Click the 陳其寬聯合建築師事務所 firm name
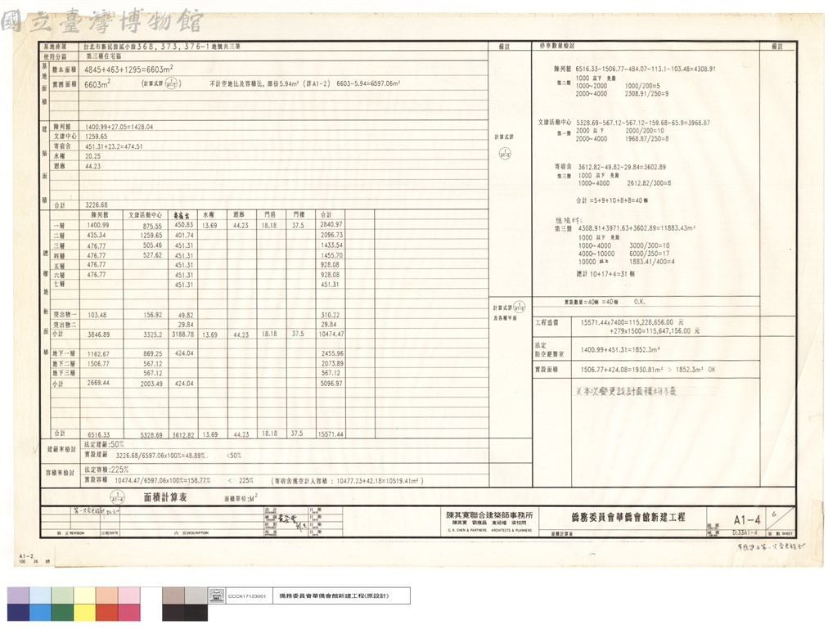 489,514
